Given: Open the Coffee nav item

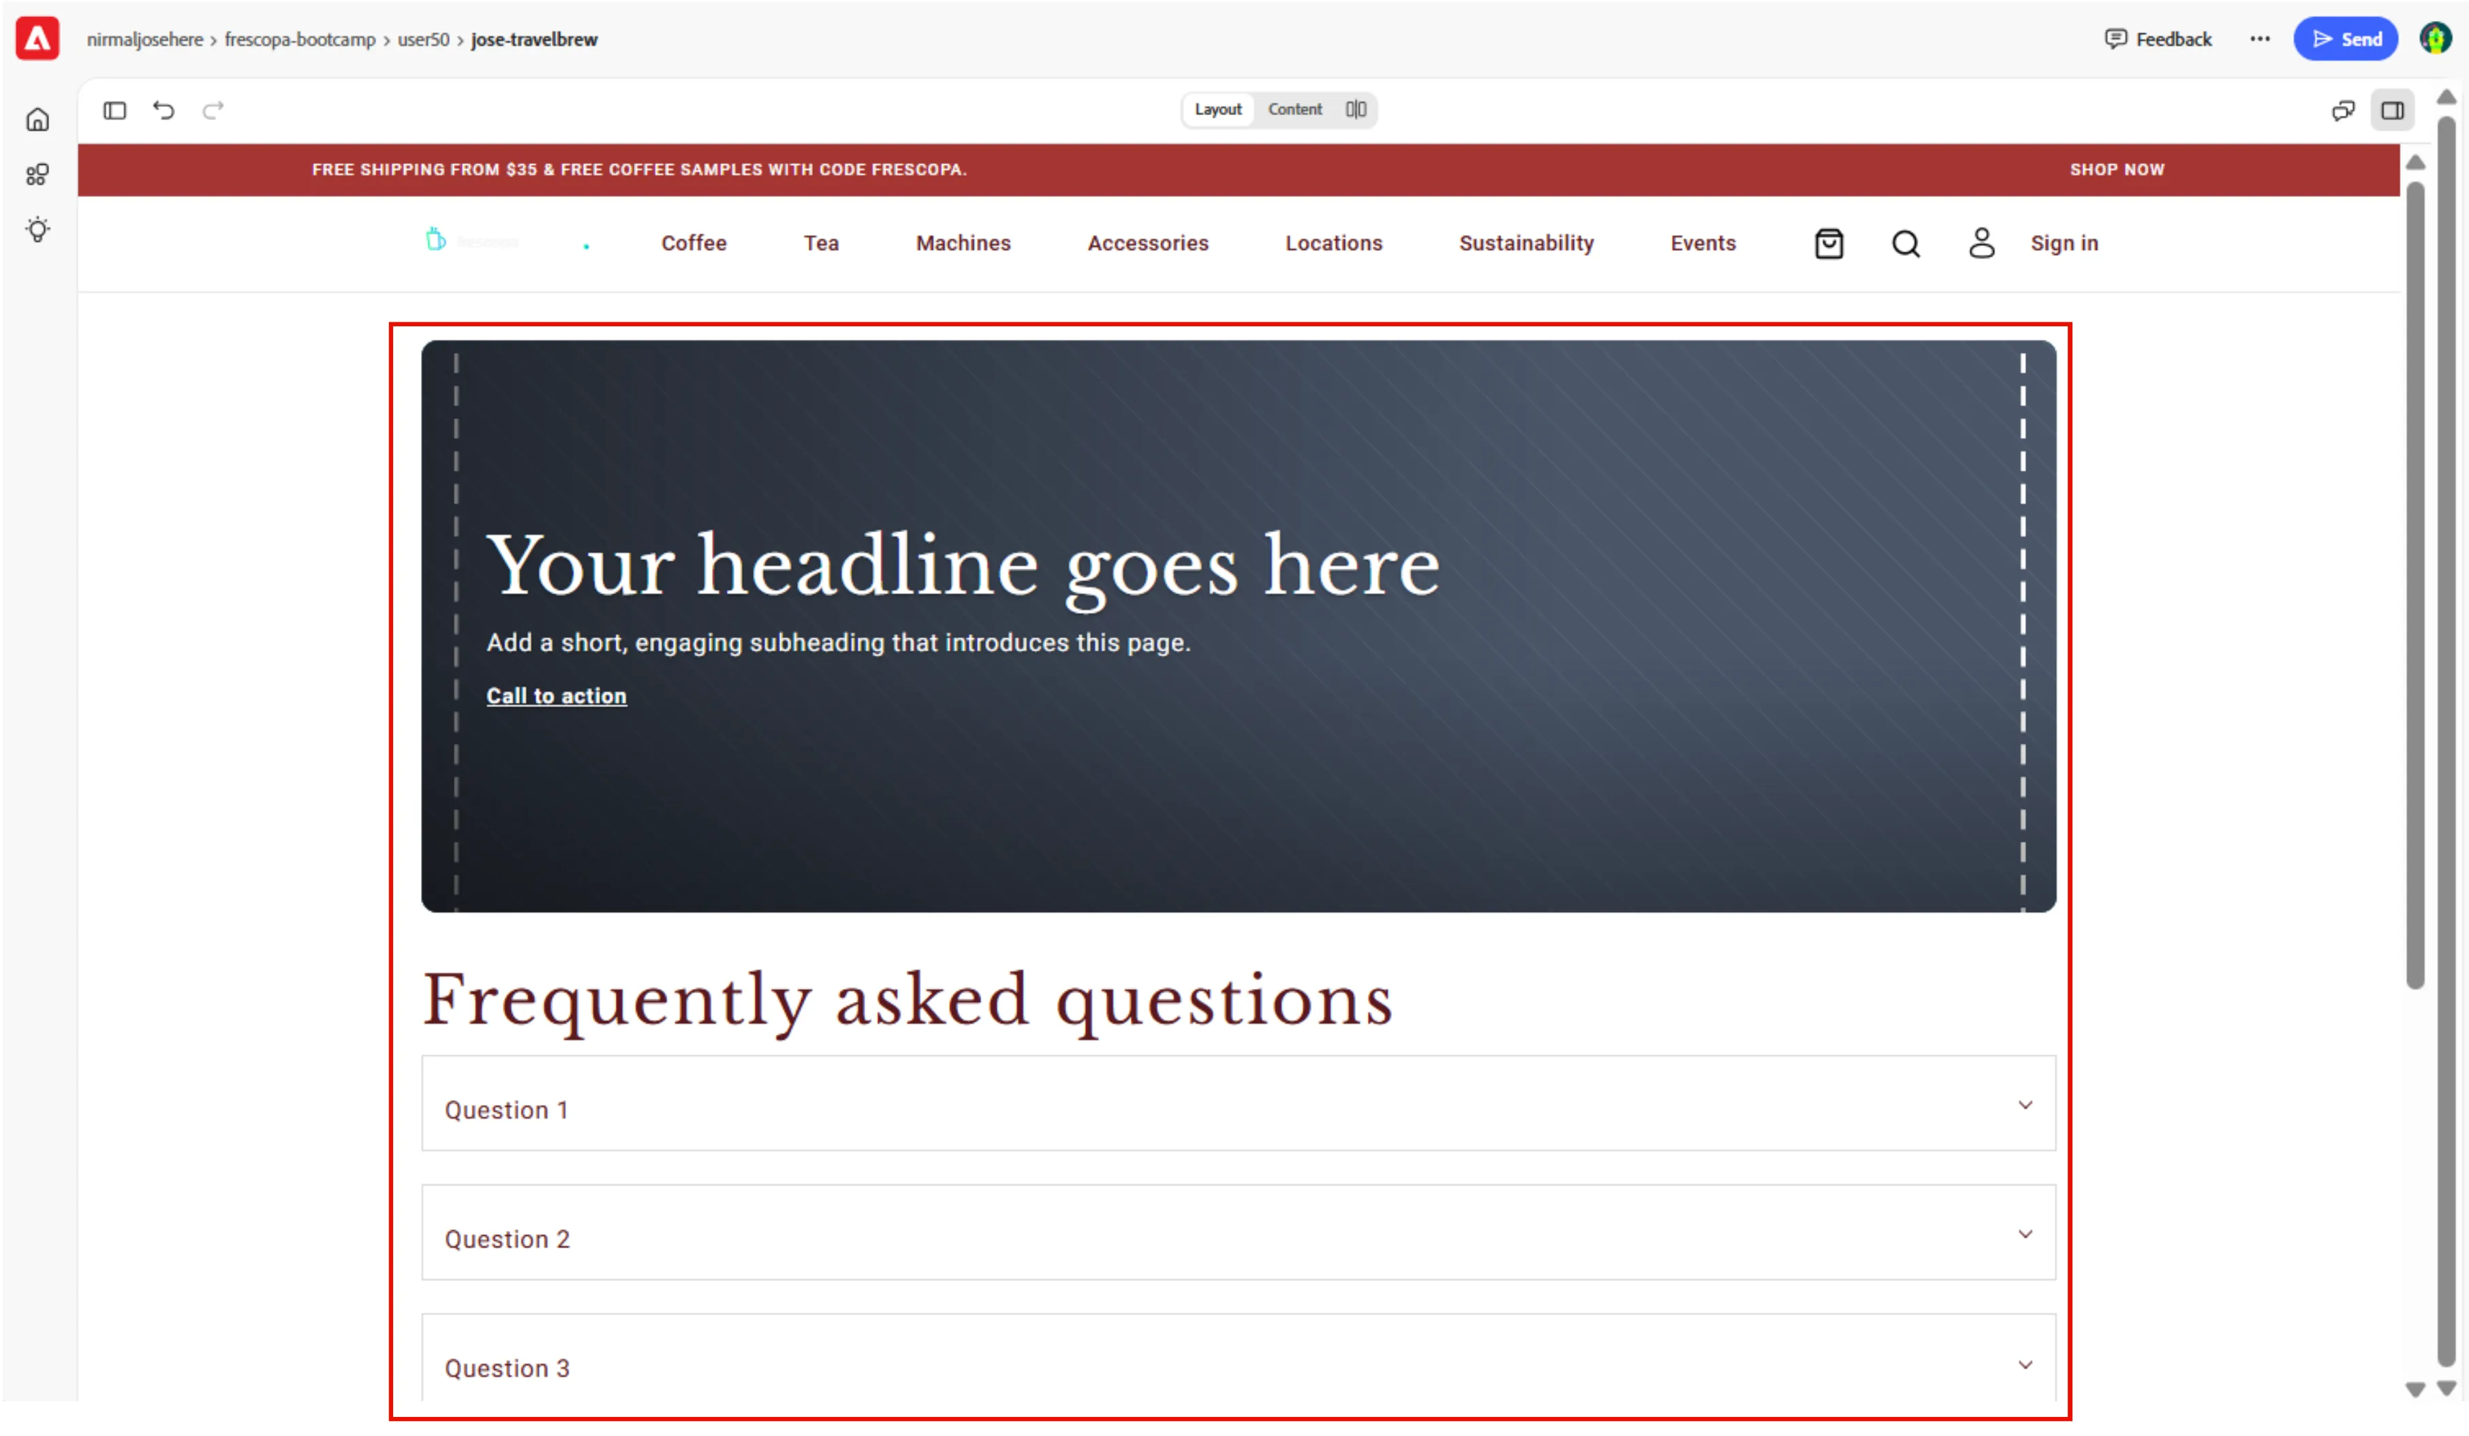Looking at the screenshot, I should point(694,244).
